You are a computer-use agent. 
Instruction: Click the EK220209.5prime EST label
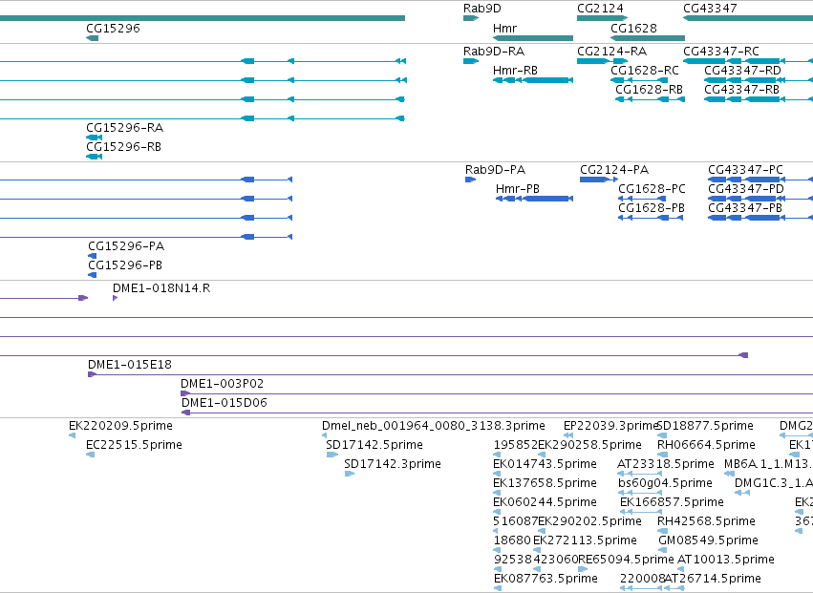120,426
